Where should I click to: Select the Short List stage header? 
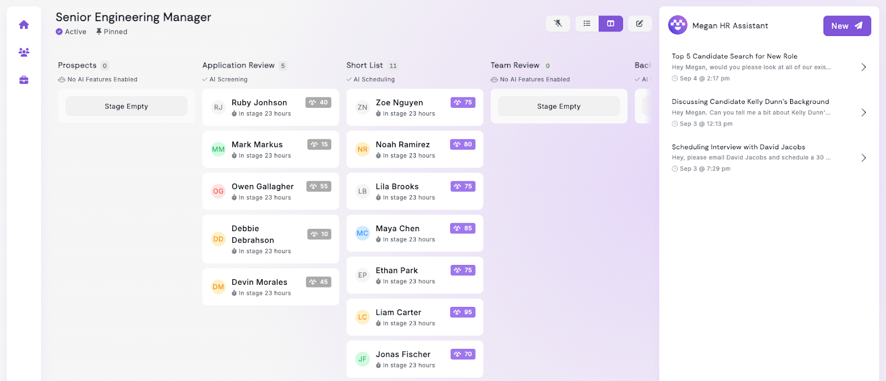pyautogui.click(x=364, y=65)
